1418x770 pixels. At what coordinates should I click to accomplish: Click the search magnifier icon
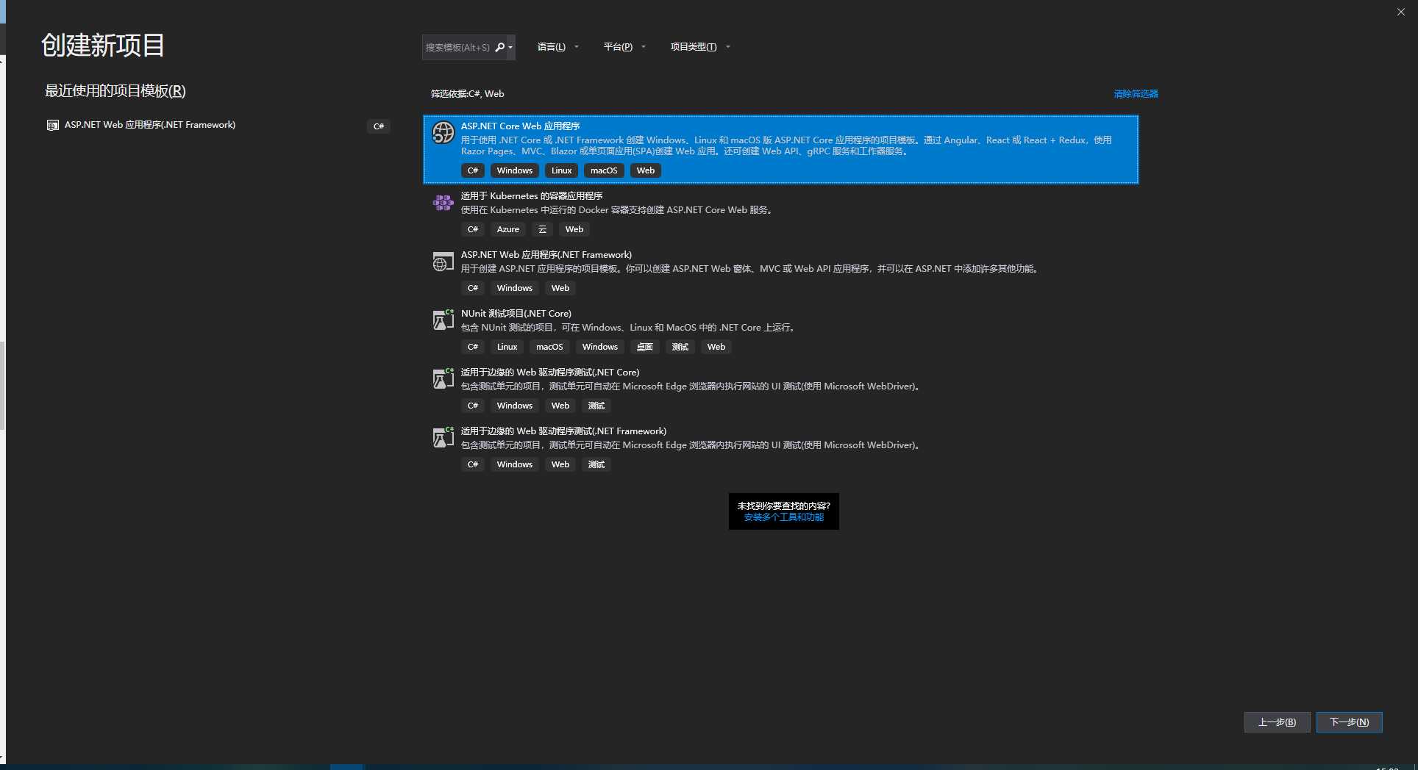pyautogui.click(x=500, y=47)
